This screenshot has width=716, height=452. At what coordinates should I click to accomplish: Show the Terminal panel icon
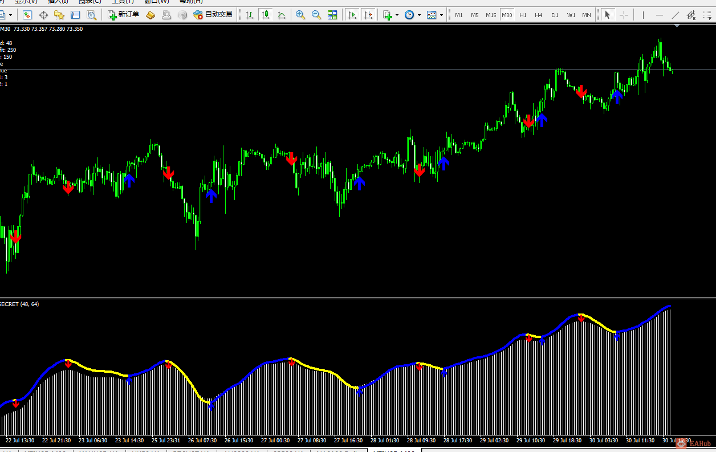pos(75,15)
